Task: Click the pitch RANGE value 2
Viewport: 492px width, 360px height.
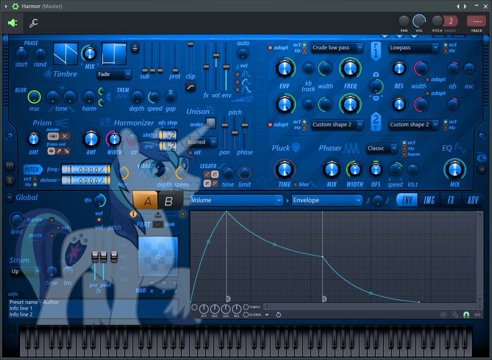Action: coord(451,21)
